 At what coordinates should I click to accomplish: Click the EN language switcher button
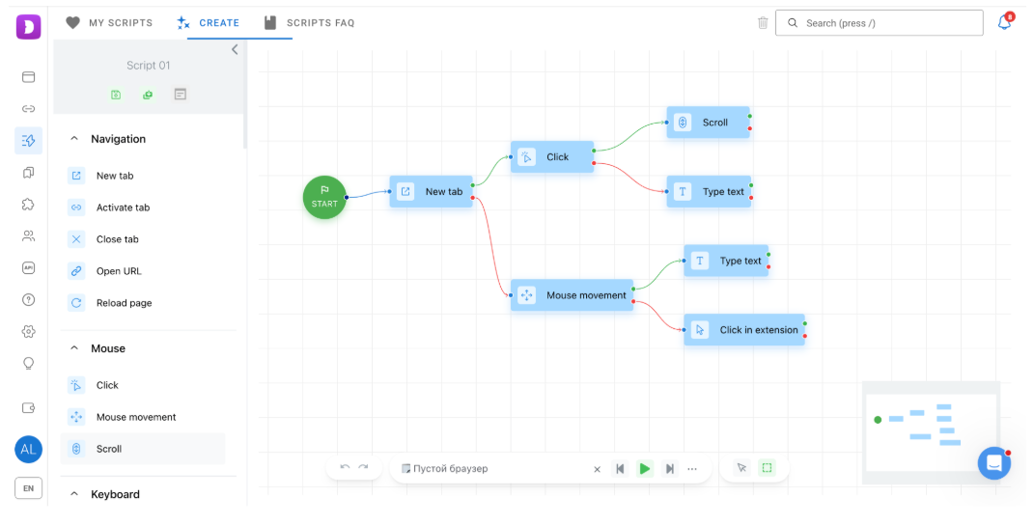click(28, 488)
